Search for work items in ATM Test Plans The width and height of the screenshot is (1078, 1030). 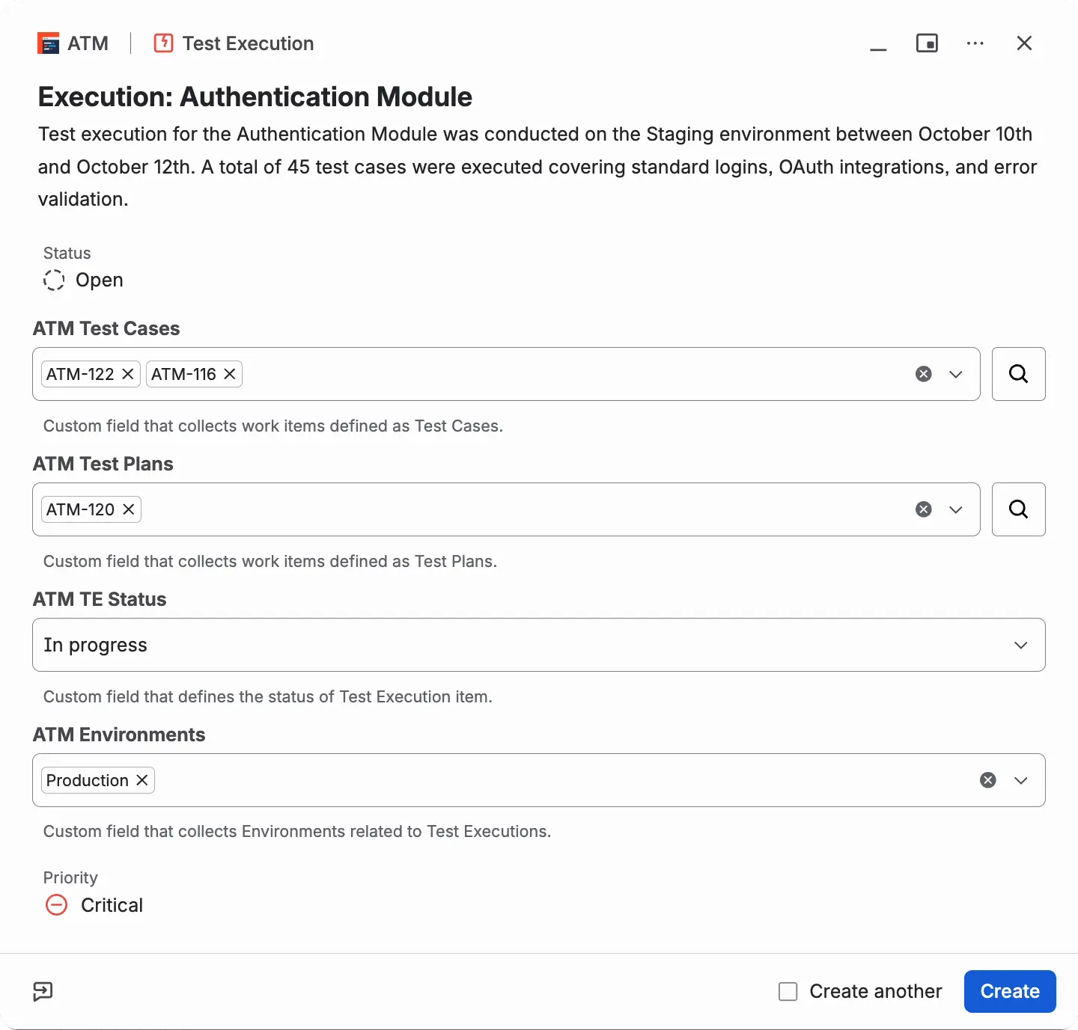pyautogui.click(x=1019, y=509)
